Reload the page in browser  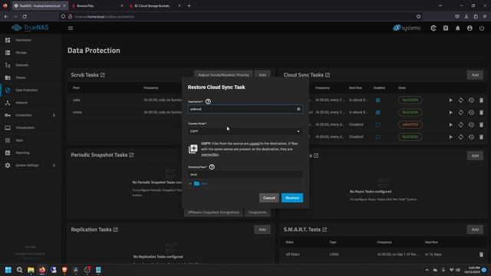25,17
